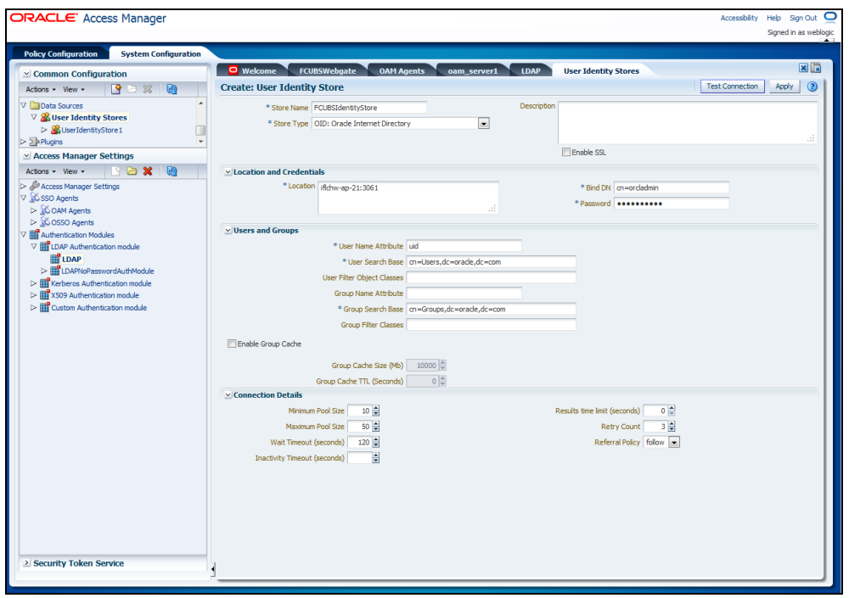Open View menu in Access Manager Settings
849x598 pixels.
click(74, 171)
